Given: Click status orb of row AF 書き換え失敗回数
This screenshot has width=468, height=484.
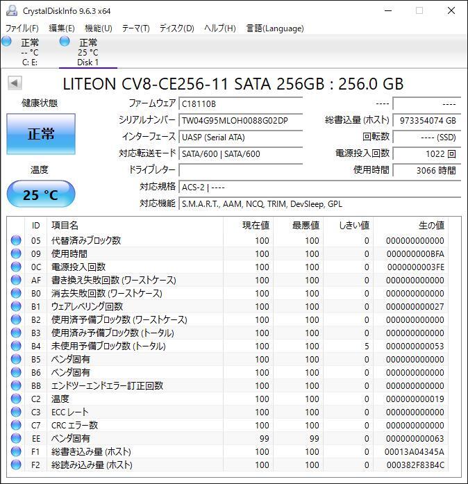Looking at the screenshot, I should tap(16, 280).
